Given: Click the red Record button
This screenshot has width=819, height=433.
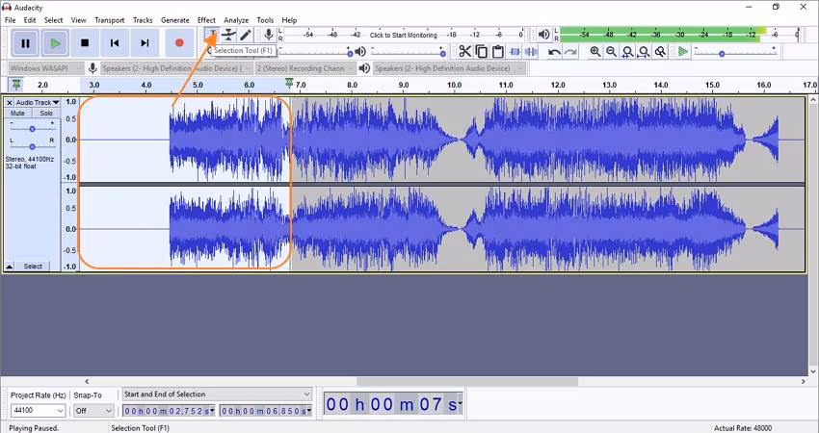Looking at the screenshot, I should pyautogui.click(x=179, y=42).
